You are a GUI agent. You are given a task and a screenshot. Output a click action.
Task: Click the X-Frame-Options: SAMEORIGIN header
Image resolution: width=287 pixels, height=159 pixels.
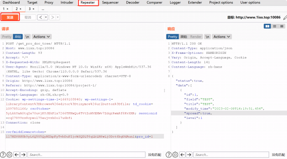pyautogui.click(x=199, y=53)
